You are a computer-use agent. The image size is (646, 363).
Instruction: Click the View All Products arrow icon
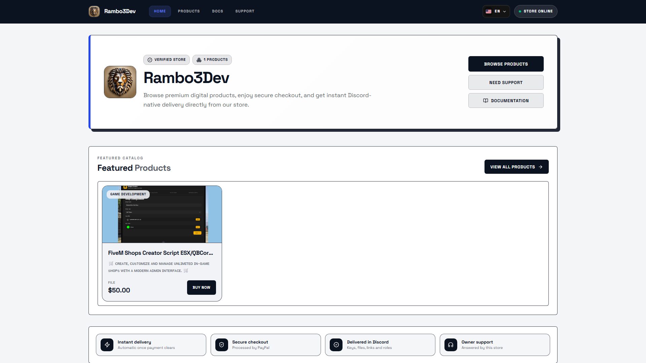pos(540,167)
